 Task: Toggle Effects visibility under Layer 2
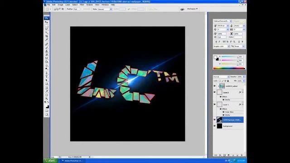[x=221, y=96]
